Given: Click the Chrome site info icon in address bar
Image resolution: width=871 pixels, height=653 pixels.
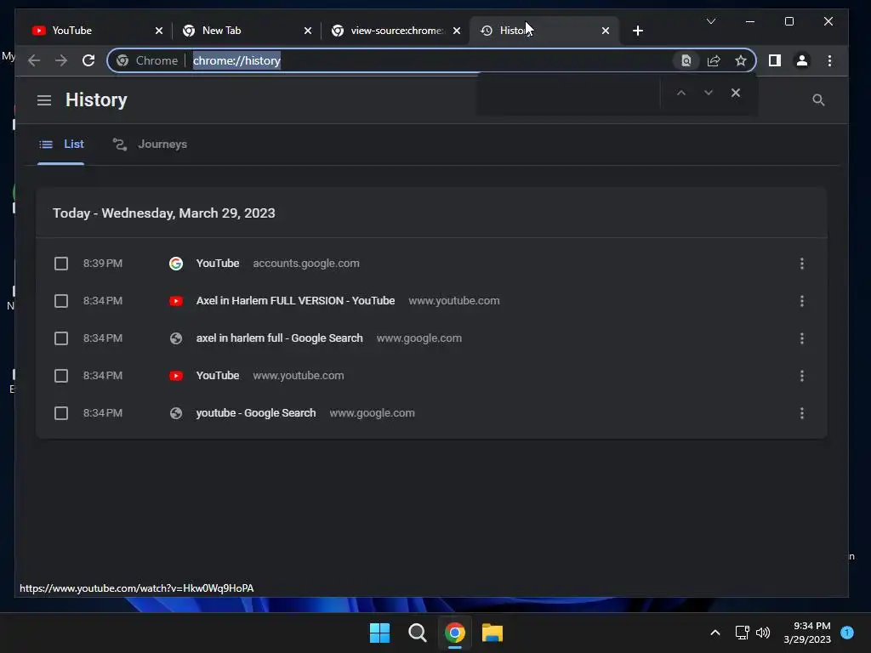Looking at the screenshot, I should click(122, 60).
